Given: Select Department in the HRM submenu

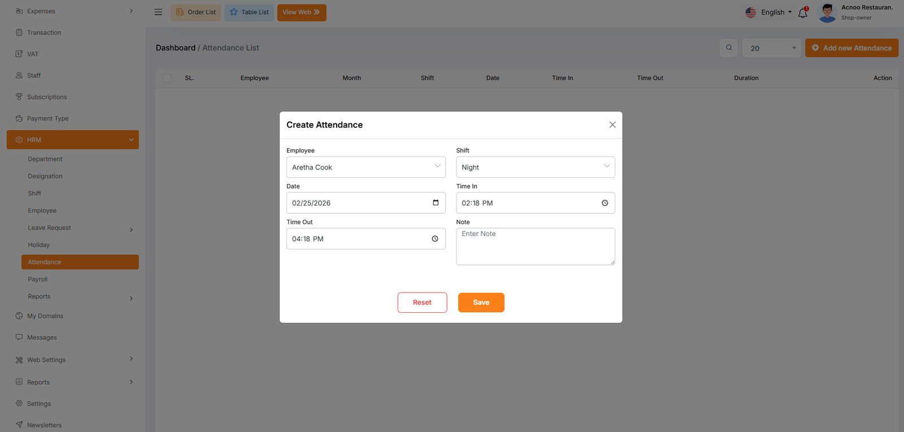Looking at the screenshot, I should pos(45,159).
